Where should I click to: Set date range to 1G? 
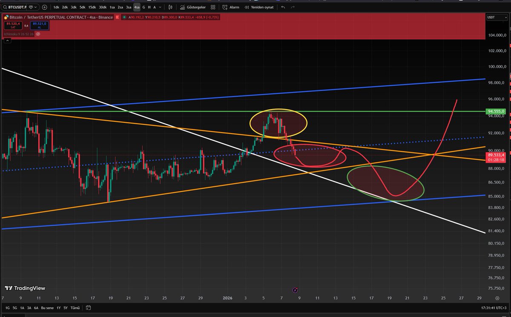tap(8, 308)
